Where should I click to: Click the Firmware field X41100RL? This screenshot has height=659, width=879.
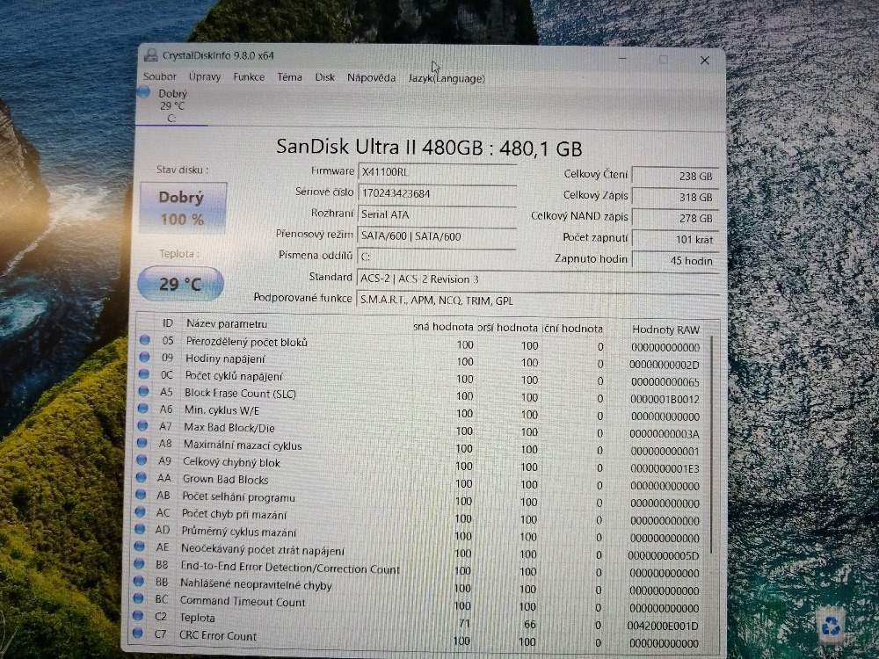click(437, 172)
